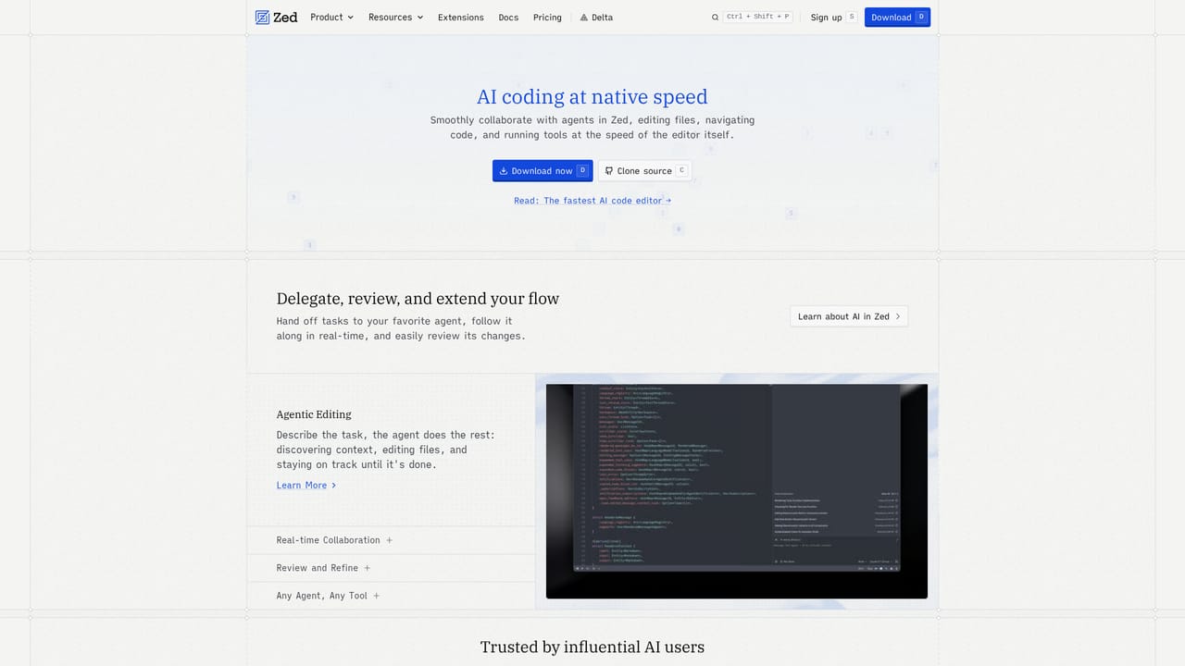Click the "Delegate, review, and extend your flow" heading
1185x666 pixels.
(418, 298)
